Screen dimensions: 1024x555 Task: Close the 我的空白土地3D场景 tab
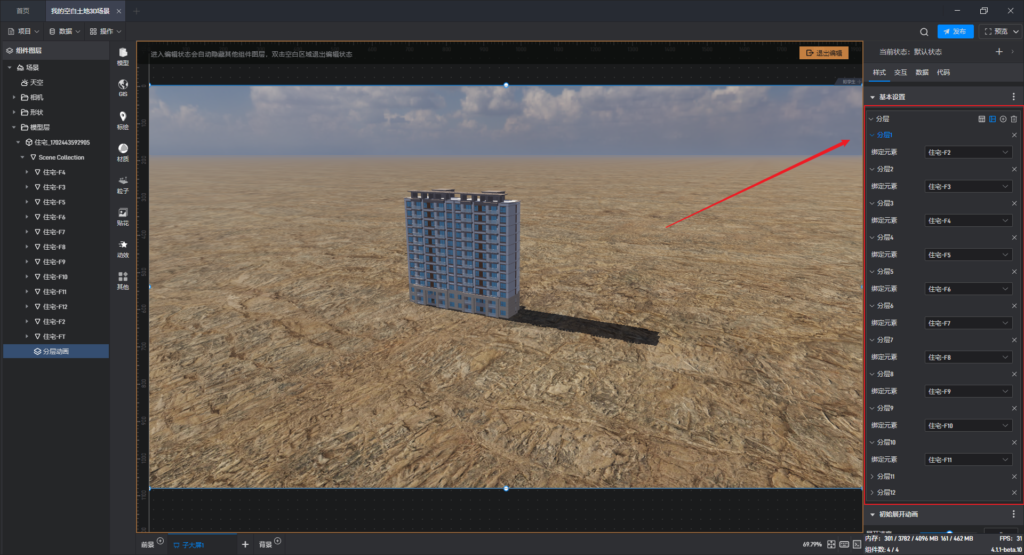[x=119, y=11]
